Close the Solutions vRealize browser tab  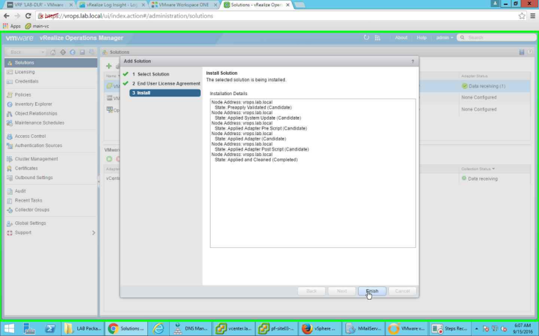(x=288, y=5)
